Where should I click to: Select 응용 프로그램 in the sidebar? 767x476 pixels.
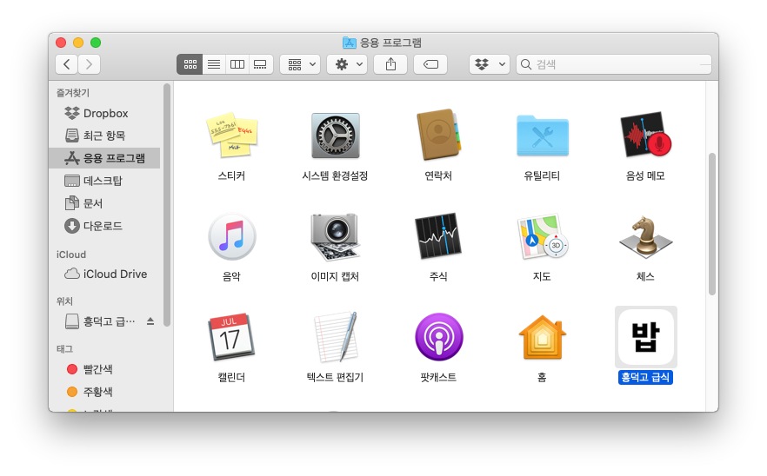[x=104, y=158]
